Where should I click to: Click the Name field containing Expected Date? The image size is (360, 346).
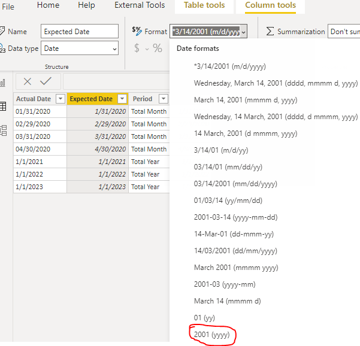pos(80,31)
